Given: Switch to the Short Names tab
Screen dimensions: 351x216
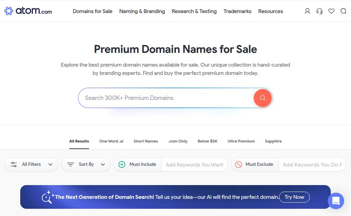Looking at the screenshot, I should (x=146, y=141).
